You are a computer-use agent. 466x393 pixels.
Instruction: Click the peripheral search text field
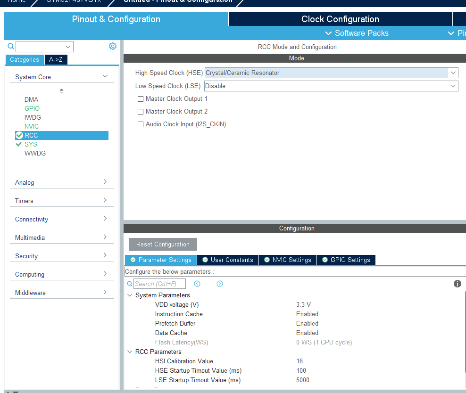(40, 47)
